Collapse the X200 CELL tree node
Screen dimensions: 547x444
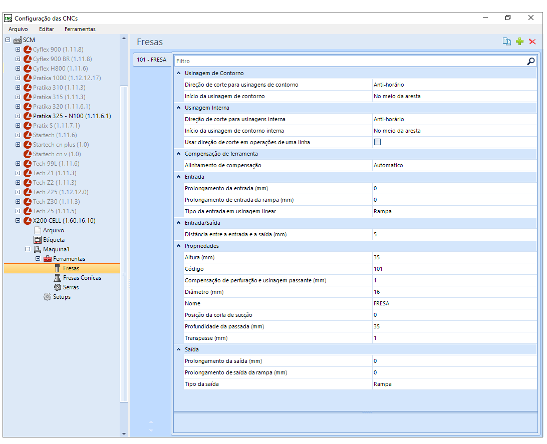point(18,221)
